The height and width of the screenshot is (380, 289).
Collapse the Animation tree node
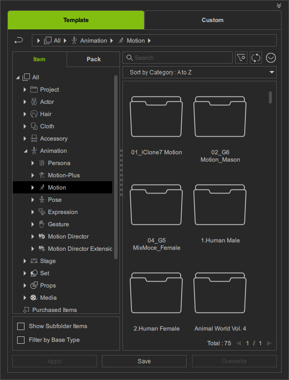click(25, 151)
